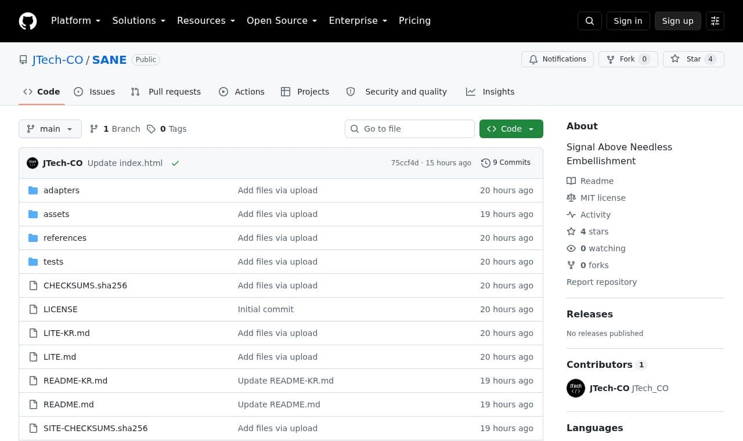
Task: Open the search magnifier button
Action: [590, 21]
